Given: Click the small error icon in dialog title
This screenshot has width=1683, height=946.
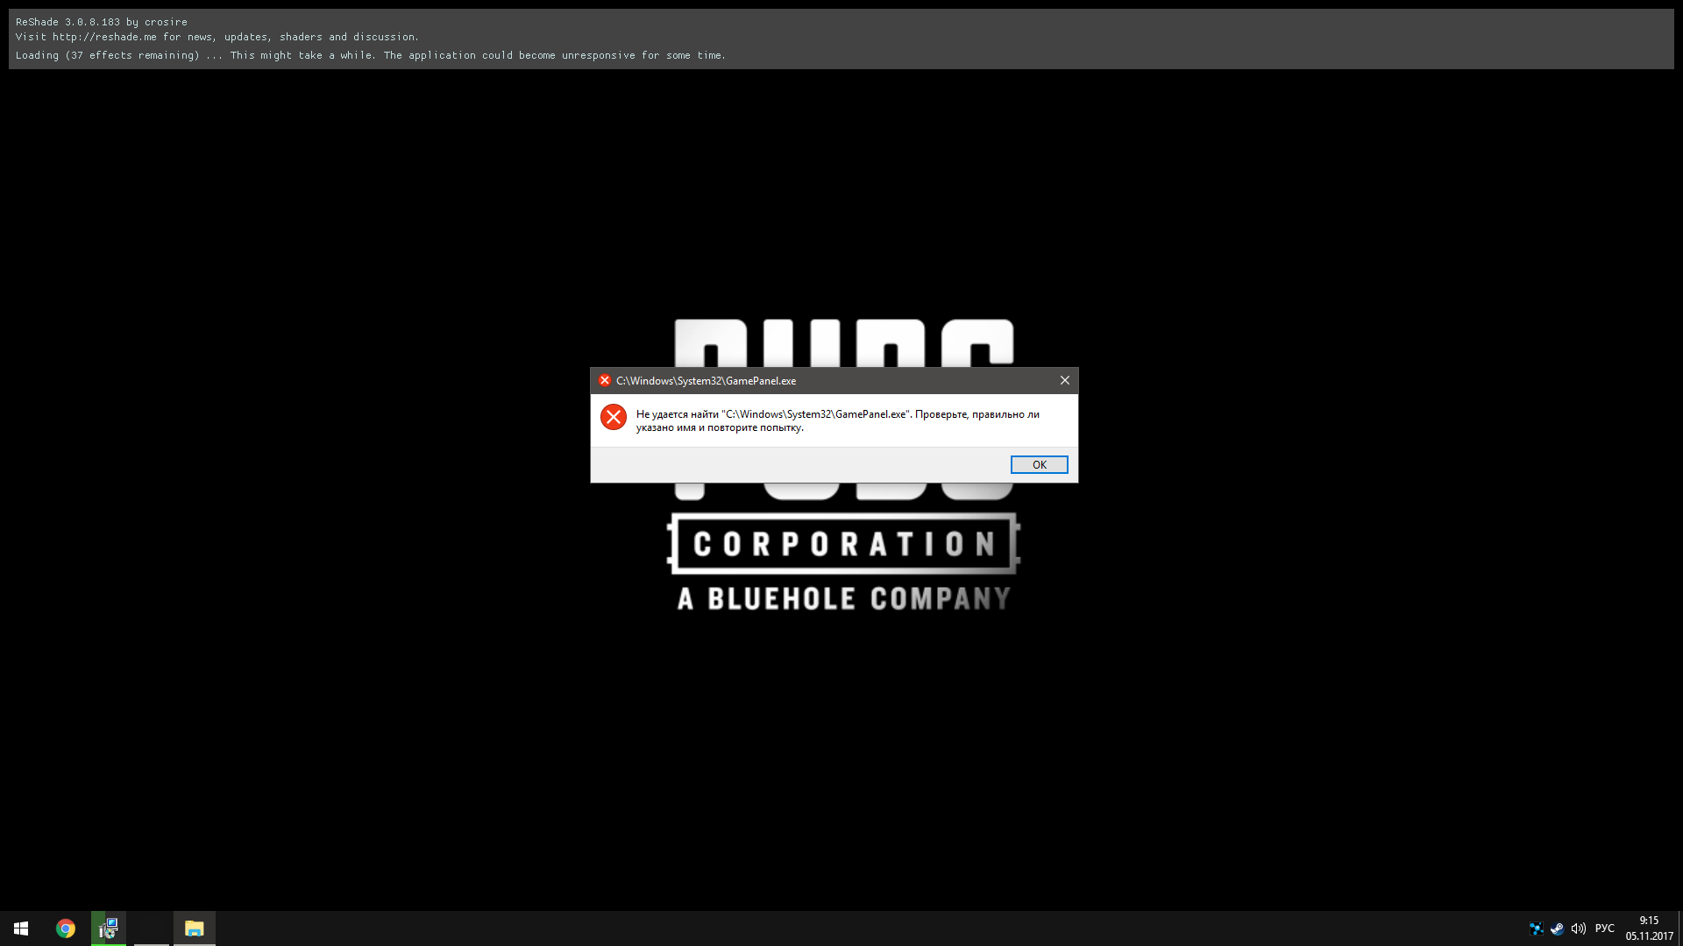Looking at the screenshot, I should click(x=604, y=380).
